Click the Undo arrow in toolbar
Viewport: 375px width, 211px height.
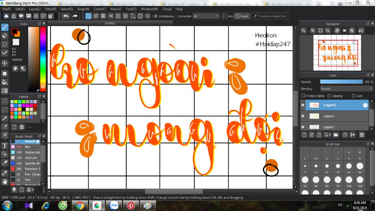[66, 16]
